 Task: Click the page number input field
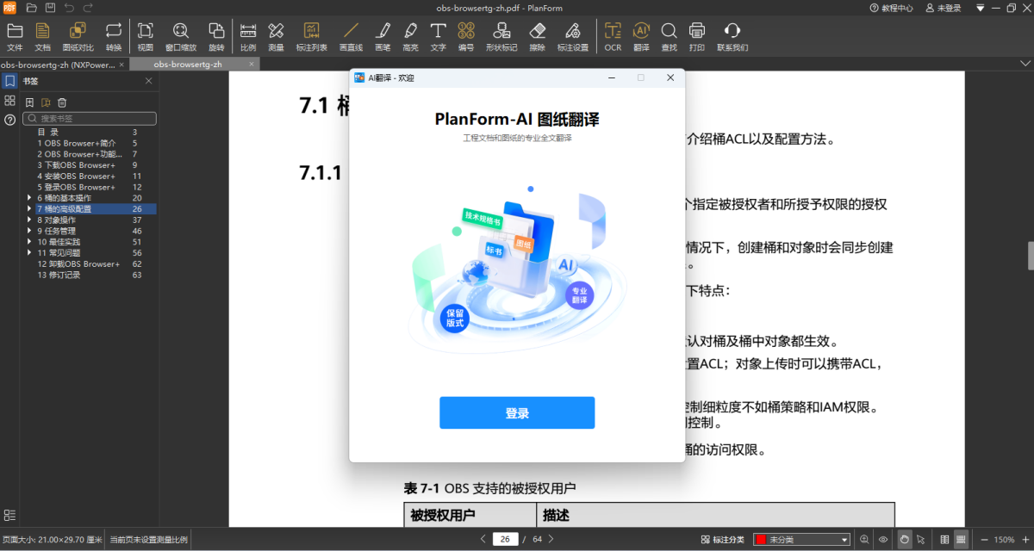(x=505, y=538)
